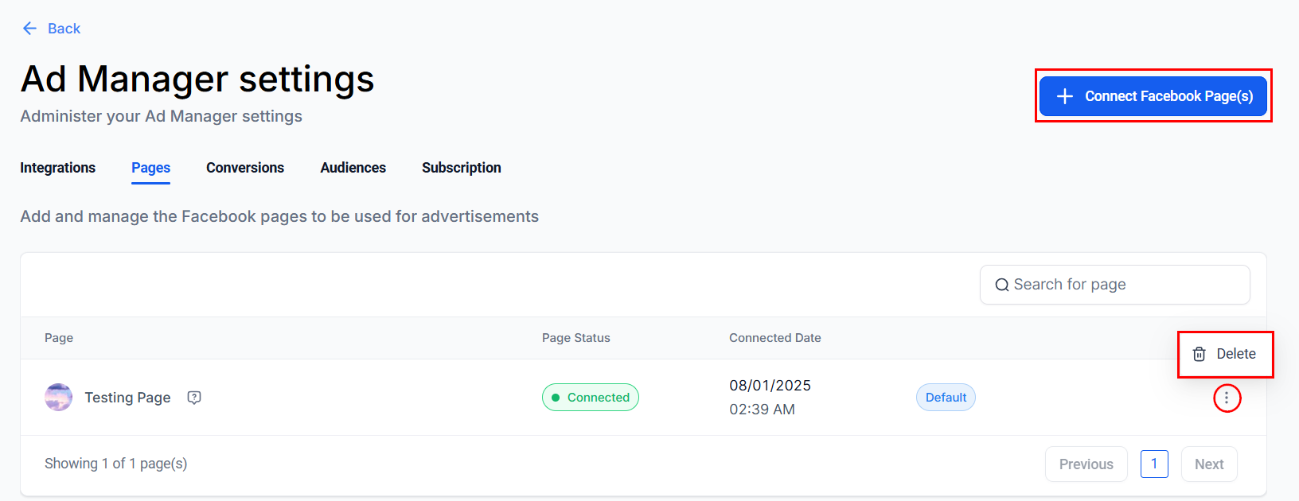Click the Testing Page name
This screenshot has height=501, width=1299.
tap(128, 398)
